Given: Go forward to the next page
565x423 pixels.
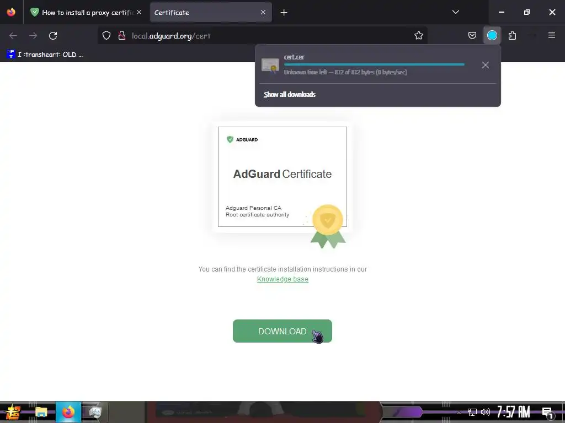Looking at the screenshot, I should [33, 36].
